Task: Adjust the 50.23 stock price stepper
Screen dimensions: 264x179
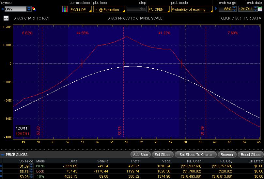Action: [x=31, y=176]
